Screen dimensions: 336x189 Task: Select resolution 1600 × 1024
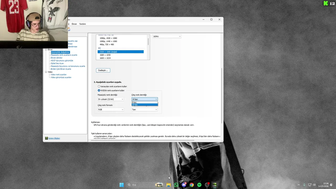tap(105, 58)
